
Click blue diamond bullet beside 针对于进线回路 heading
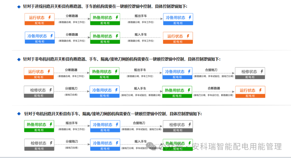tap(19, 7)
